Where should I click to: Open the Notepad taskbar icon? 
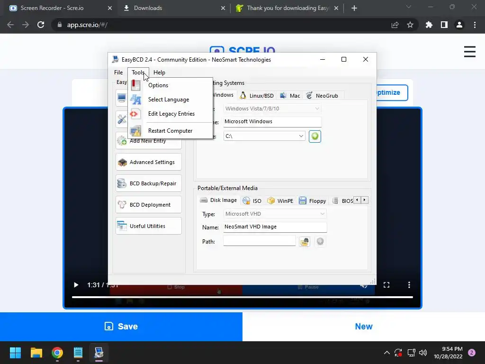[78, 353]
